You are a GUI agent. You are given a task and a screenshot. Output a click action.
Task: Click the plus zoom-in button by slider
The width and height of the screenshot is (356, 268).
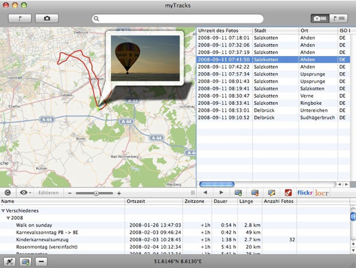pos(119,194)
